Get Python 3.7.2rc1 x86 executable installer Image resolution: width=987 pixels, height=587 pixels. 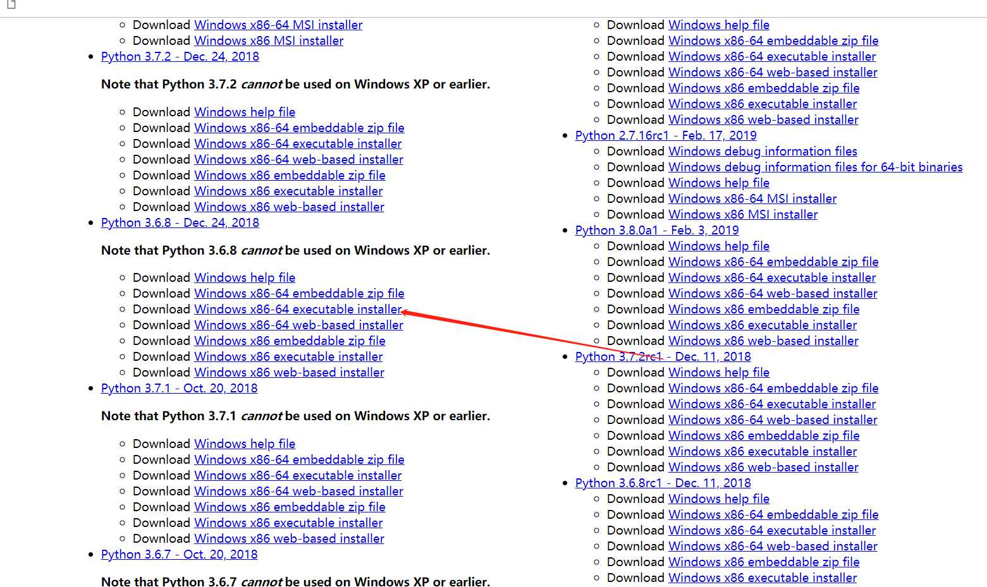tap(763, 451)
